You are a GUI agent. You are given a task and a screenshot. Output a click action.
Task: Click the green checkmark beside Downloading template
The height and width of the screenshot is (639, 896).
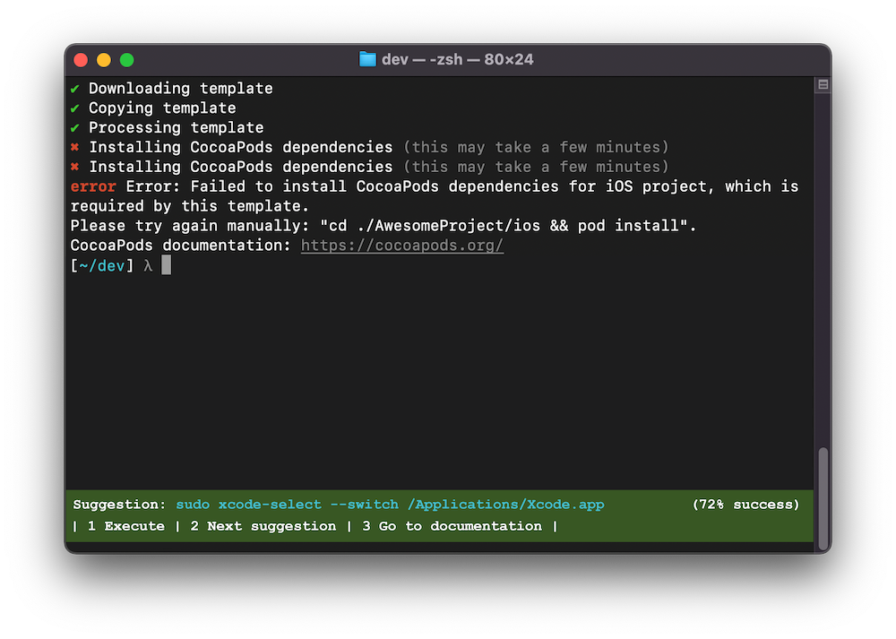(x=75, y=88)
